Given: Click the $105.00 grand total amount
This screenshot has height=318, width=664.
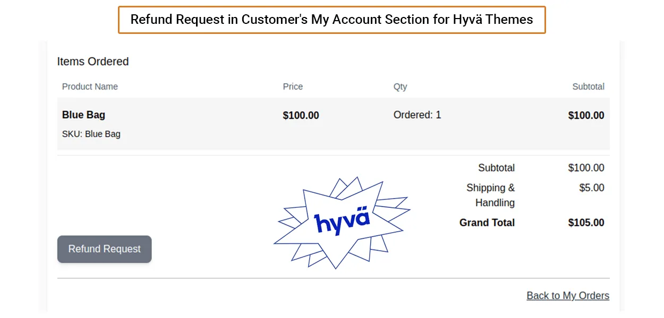Looking at the screenshot, I should [586, 223].
